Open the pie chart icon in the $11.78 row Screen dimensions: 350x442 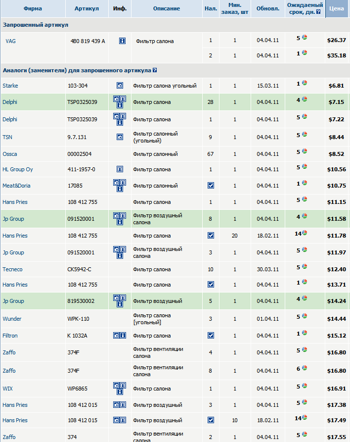[305, 233]
